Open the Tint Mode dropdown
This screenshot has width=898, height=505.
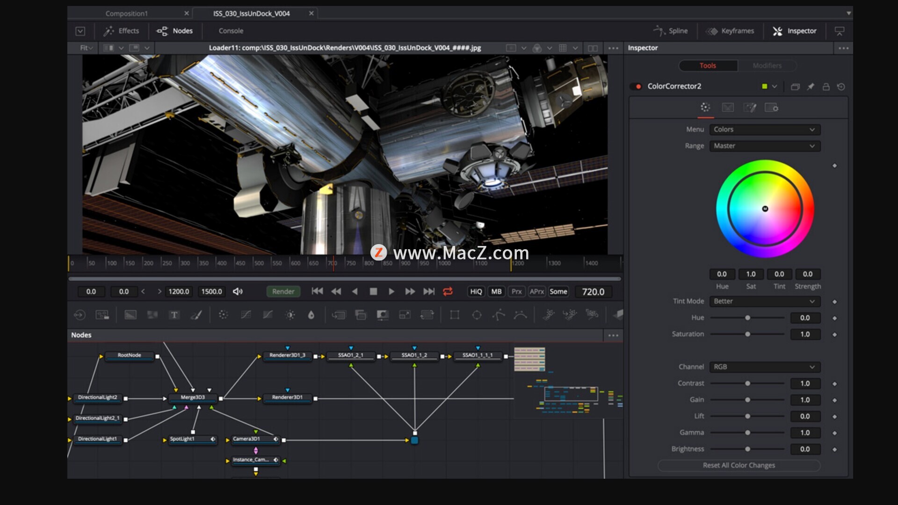tap(764, 301)
